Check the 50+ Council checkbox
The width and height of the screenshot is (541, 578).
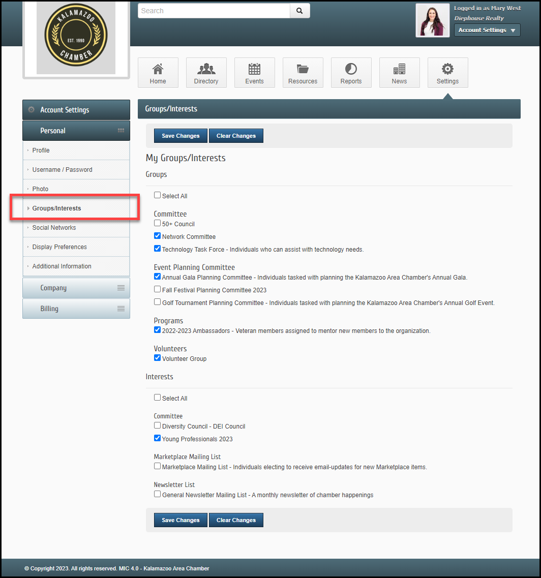click(x=158, y=223)
